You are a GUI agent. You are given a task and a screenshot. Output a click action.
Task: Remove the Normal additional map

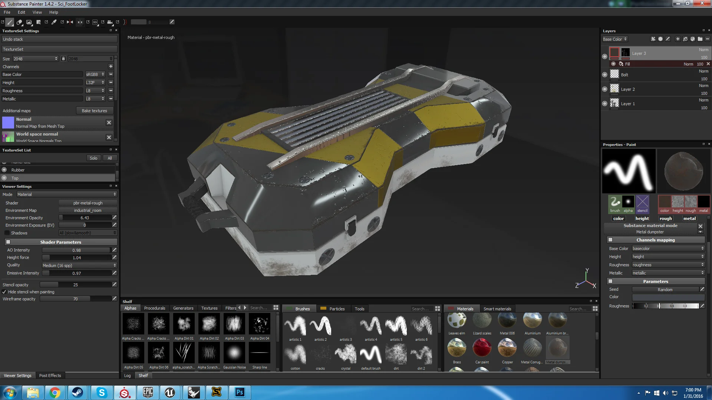click(x=109, y=123)
